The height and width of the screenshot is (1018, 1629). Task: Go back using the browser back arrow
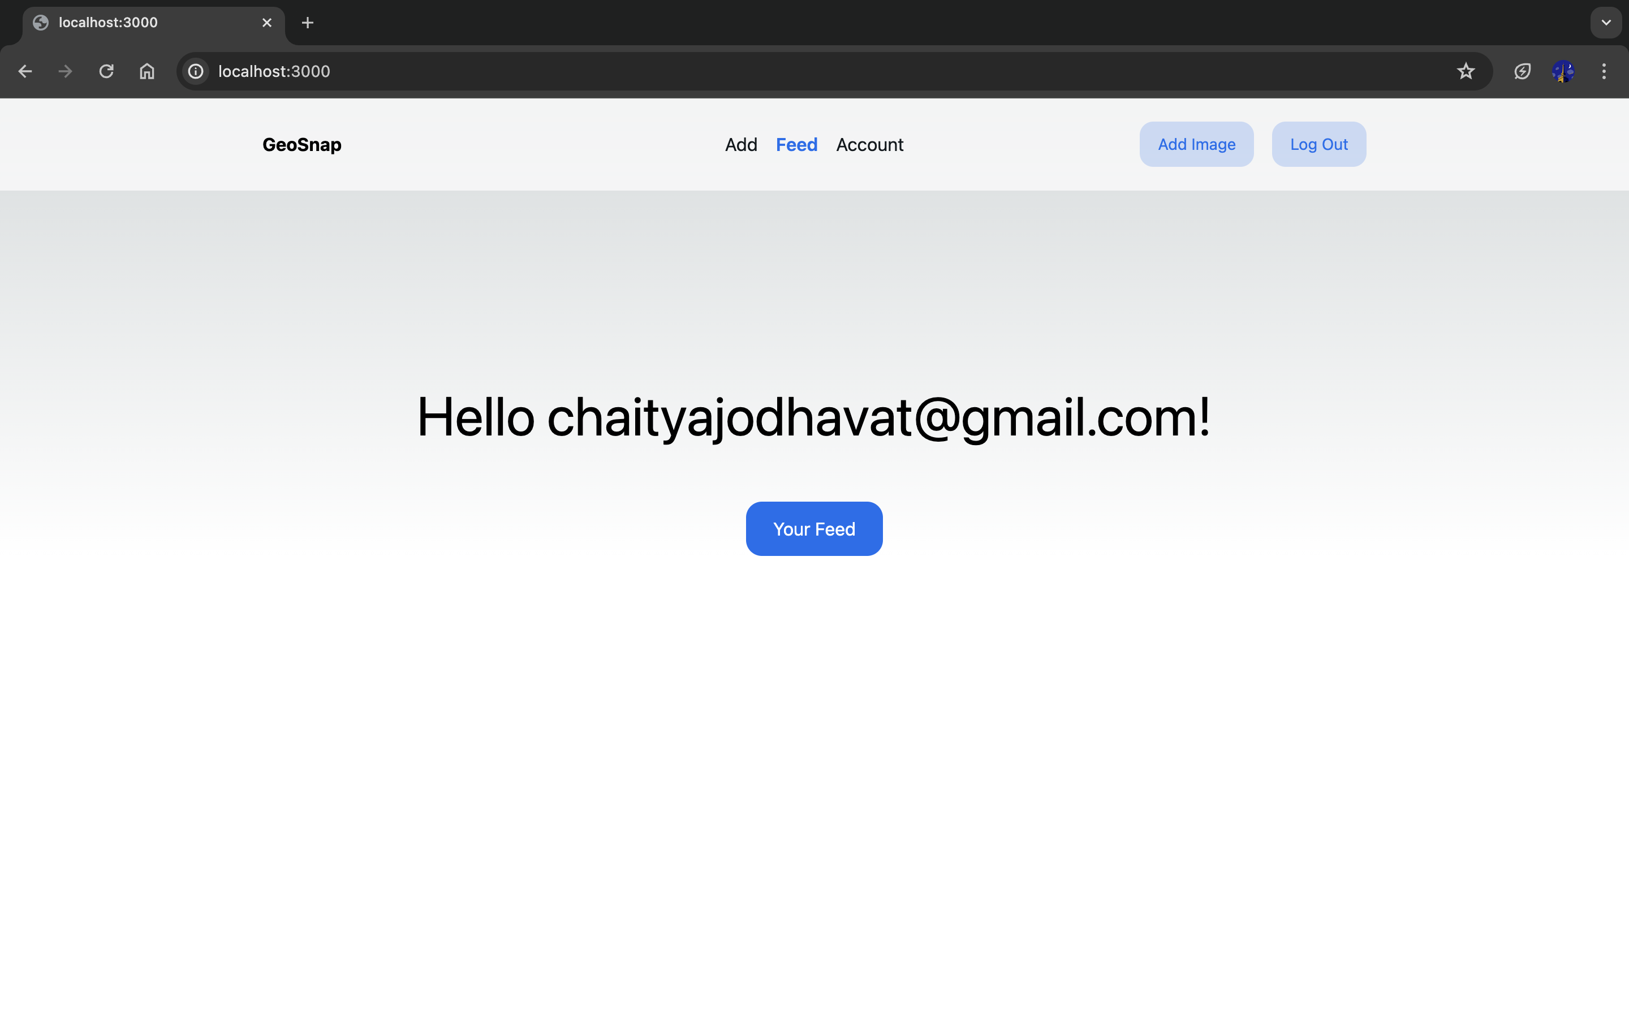tap(25, 71)
